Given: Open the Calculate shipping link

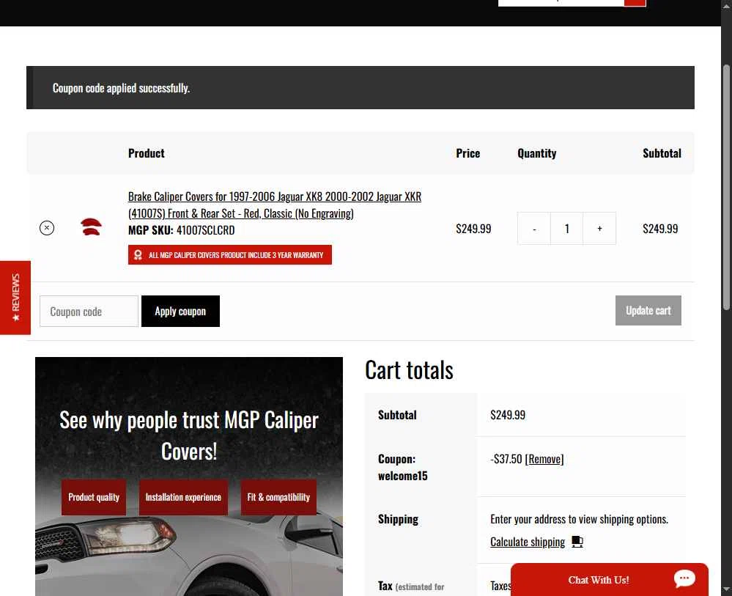Looking at the screenshot, I should [528, 542].
